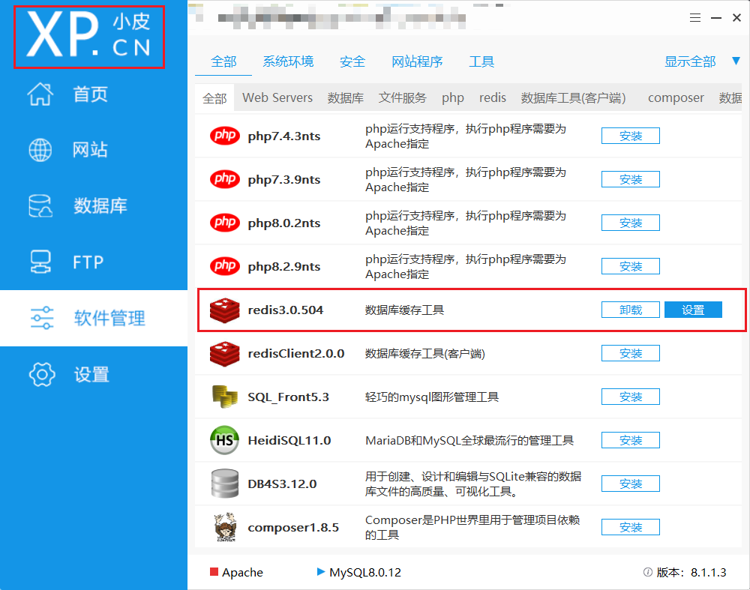
Task: Click the redis3.0.504 name text
Action: coord(286,310)
